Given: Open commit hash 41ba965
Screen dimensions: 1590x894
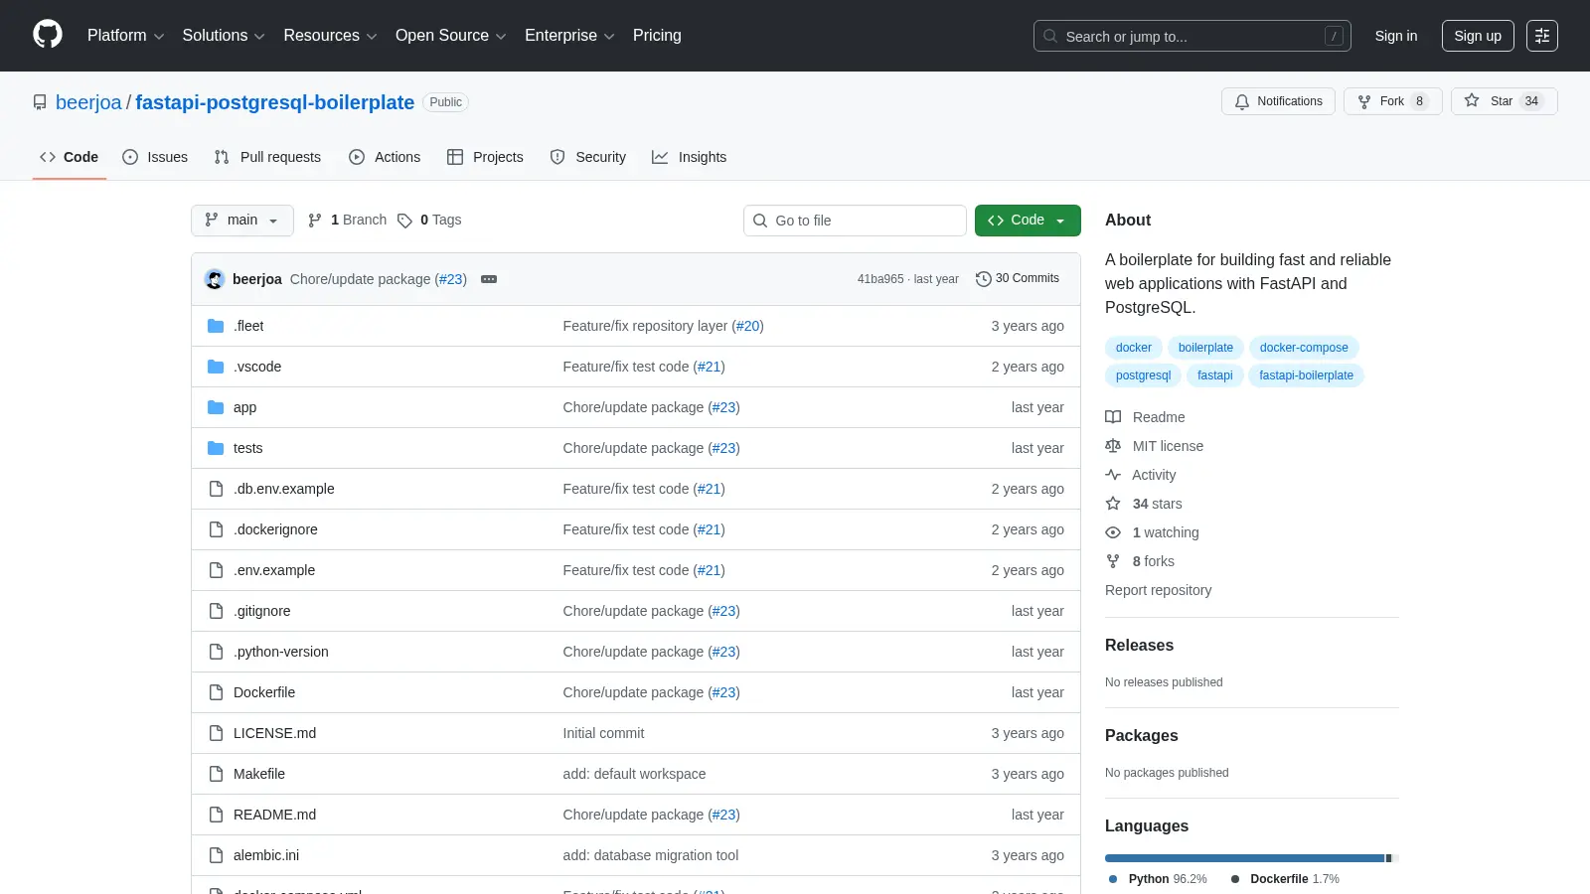Looking at the screenshot, I should click(x=880, y=279).
